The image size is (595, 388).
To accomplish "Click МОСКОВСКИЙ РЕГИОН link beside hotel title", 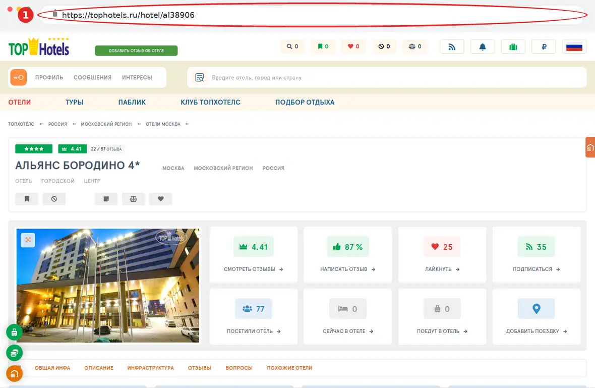I will coord(223,168).
